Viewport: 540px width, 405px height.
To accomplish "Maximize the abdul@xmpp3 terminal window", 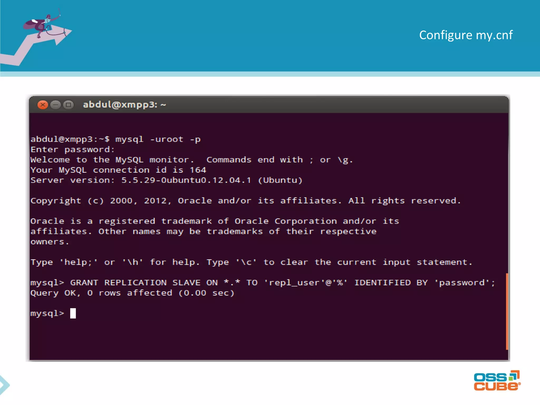I will 69,105.
